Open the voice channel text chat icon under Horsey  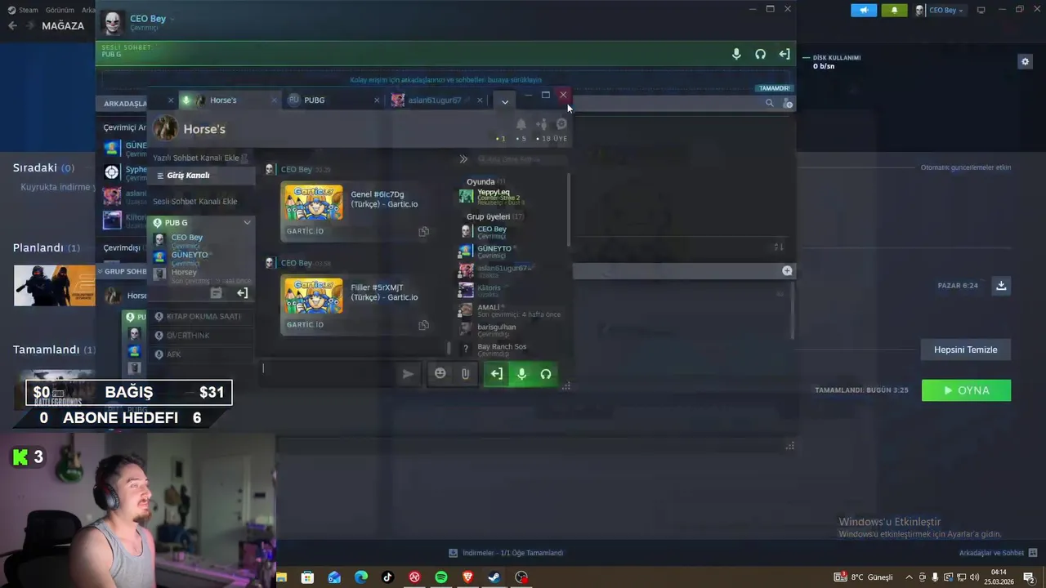(216, 292)
